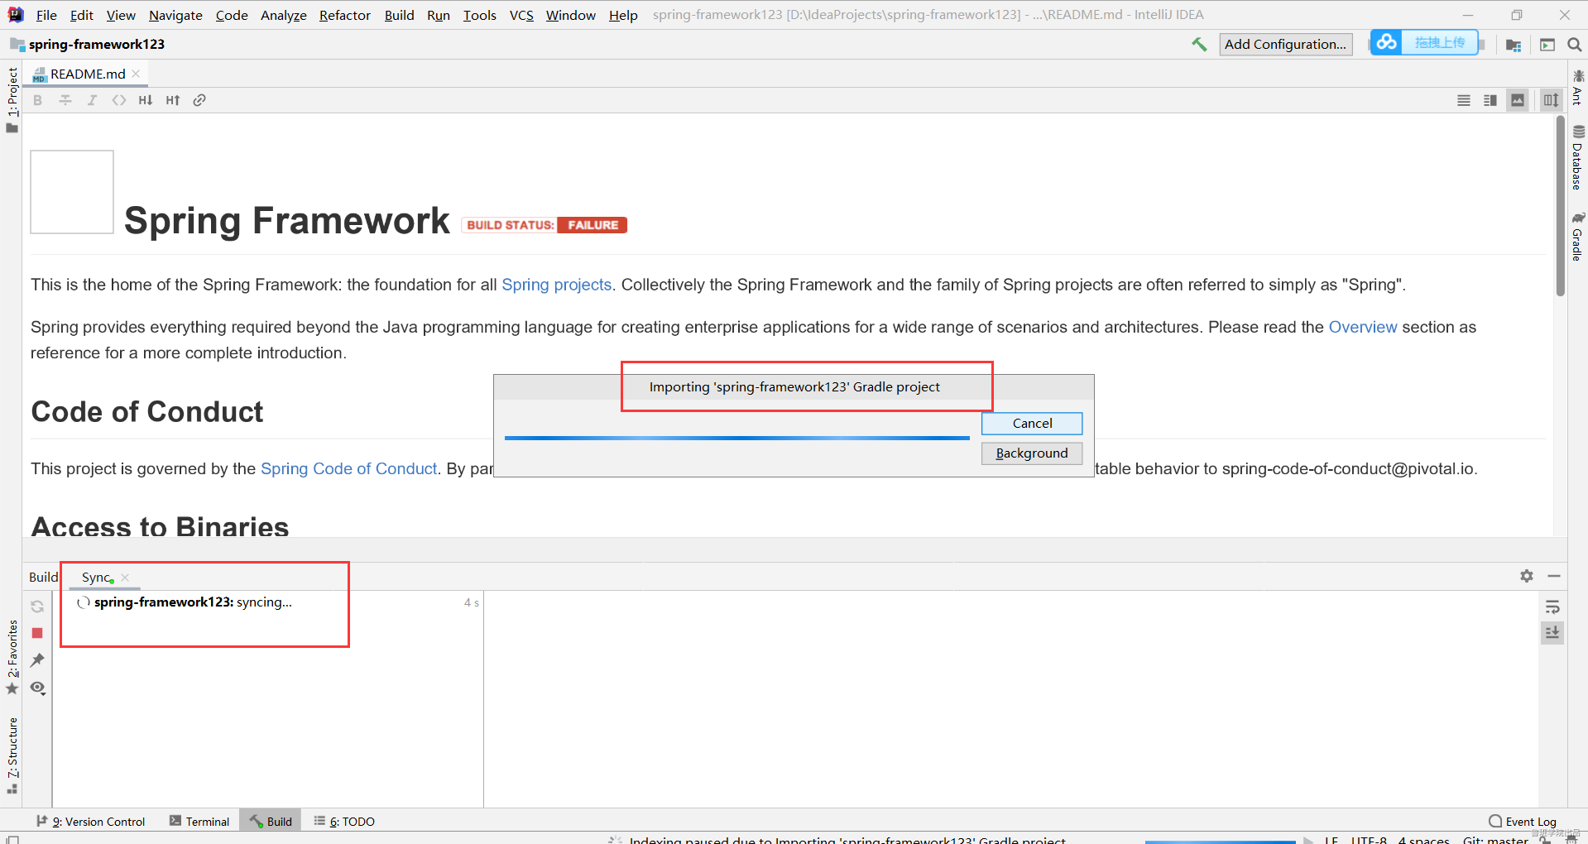Click the import progress bar
The width and height of the screenshot is (1588, 844).
[736, 438]
